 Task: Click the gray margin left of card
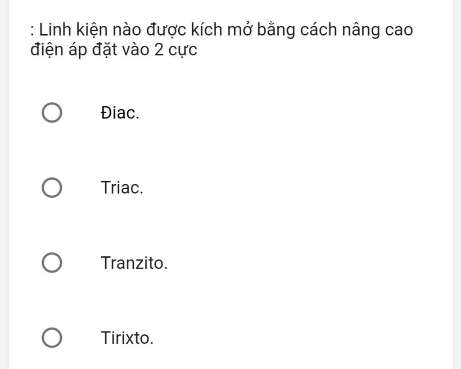click(4, 185)
